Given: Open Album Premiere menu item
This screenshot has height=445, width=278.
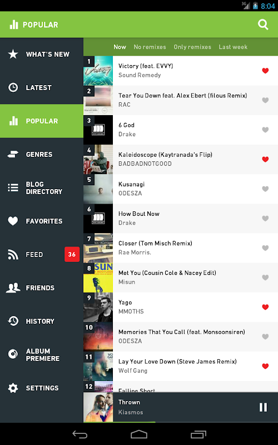Looking at the screenshot, I should tap(42, 354).
